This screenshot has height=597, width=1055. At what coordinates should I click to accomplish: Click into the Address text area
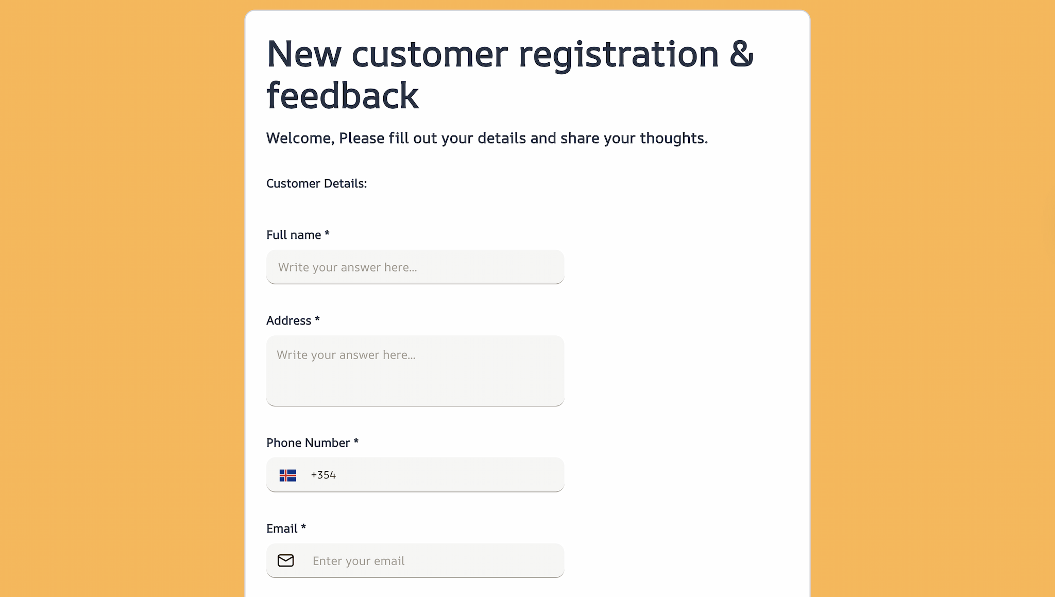(x=415, y=371)
